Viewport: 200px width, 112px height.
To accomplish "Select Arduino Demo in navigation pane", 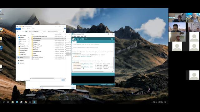I will click(x=23, y=50).
